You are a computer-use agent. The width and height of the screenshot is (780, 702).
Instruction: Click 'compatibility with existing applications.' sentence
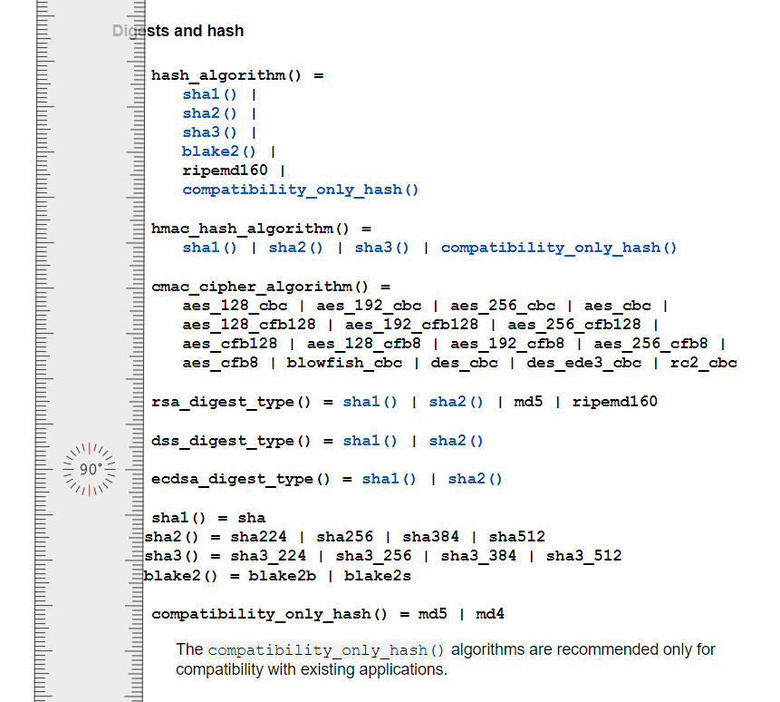(312, 669)
